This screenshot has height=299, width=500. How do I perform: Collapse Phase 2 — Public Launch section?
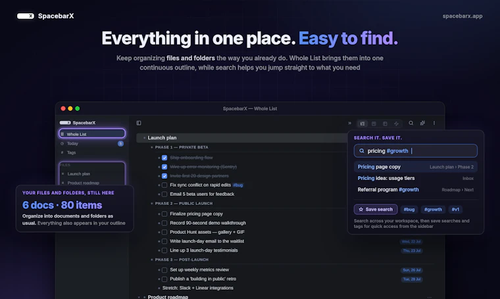coord(152,204)
